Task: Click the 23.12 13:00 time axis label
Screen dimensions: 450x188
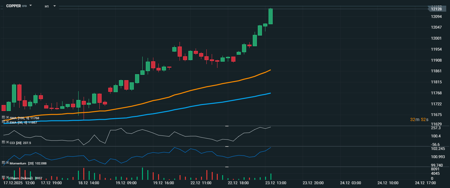Action: [275, 183]
